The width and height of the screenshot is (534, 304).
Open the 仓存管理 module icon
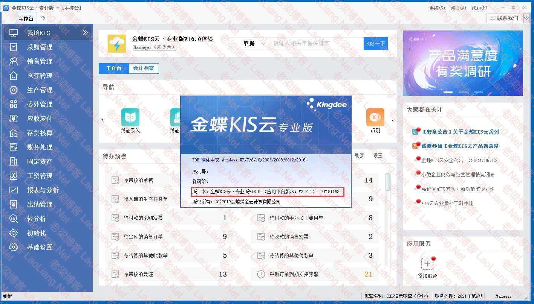pyautogui.click(x=14, y=76)
